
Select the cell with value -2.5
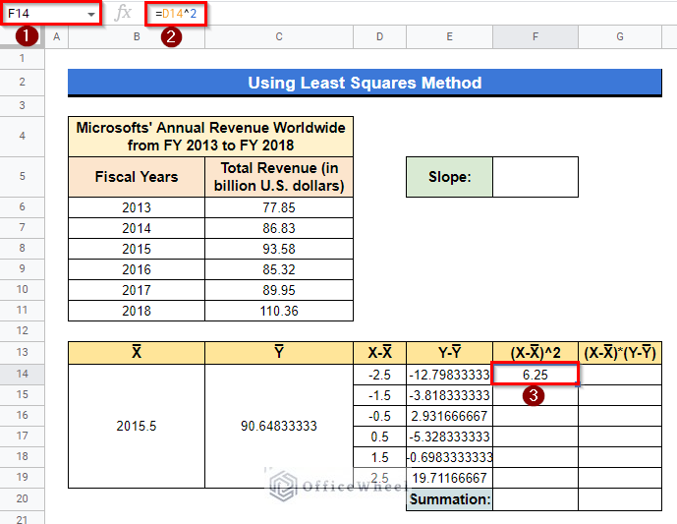pyautogui.click(x=379, y=375)
